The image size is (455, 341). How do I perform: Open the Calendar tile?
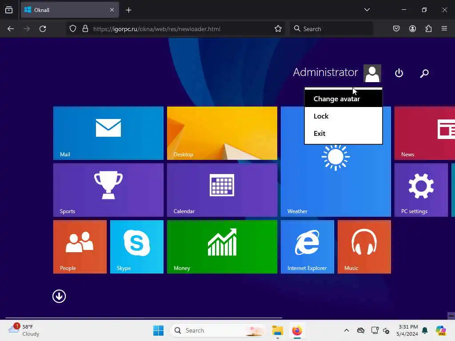(222, 190)
